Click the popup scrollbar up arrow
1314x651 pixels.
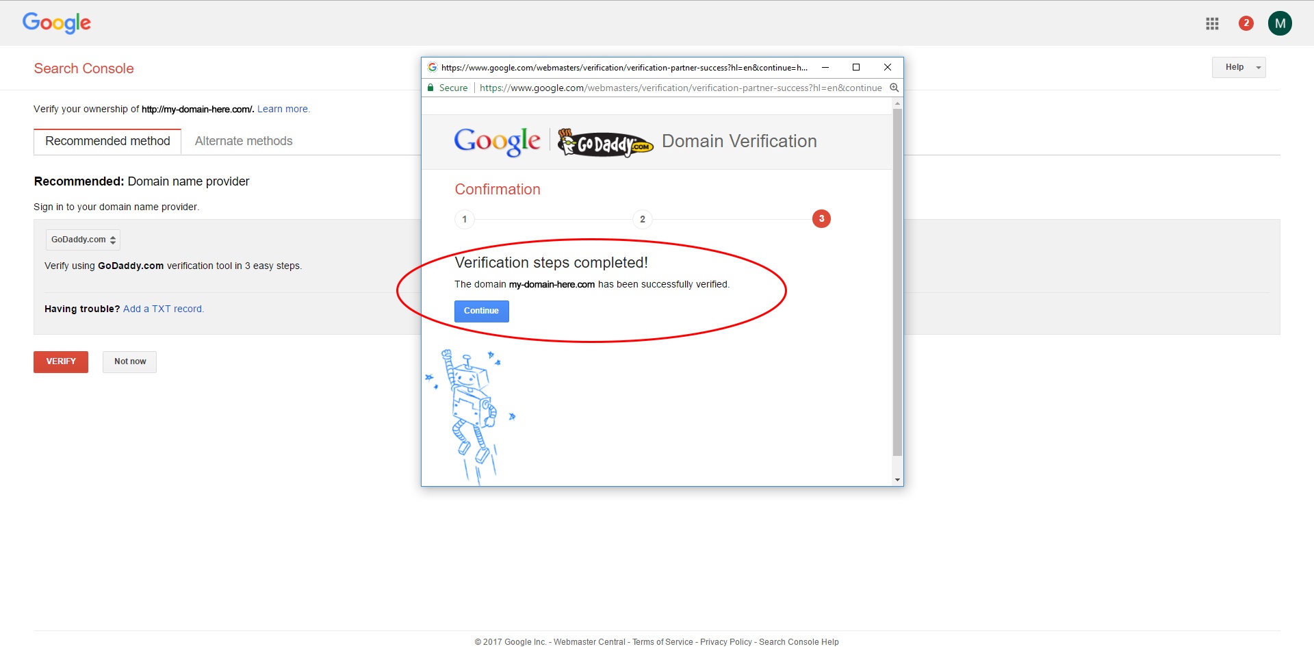click(897, 103)
